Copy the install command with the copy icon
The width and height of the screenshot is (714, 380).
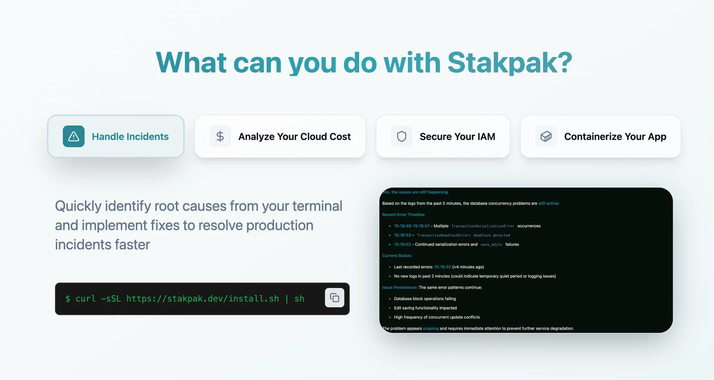334,298
